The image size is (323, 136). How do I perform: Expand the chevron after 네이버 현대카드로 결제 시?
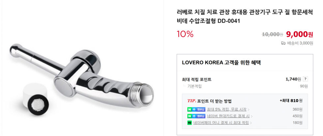coord(251,116)
